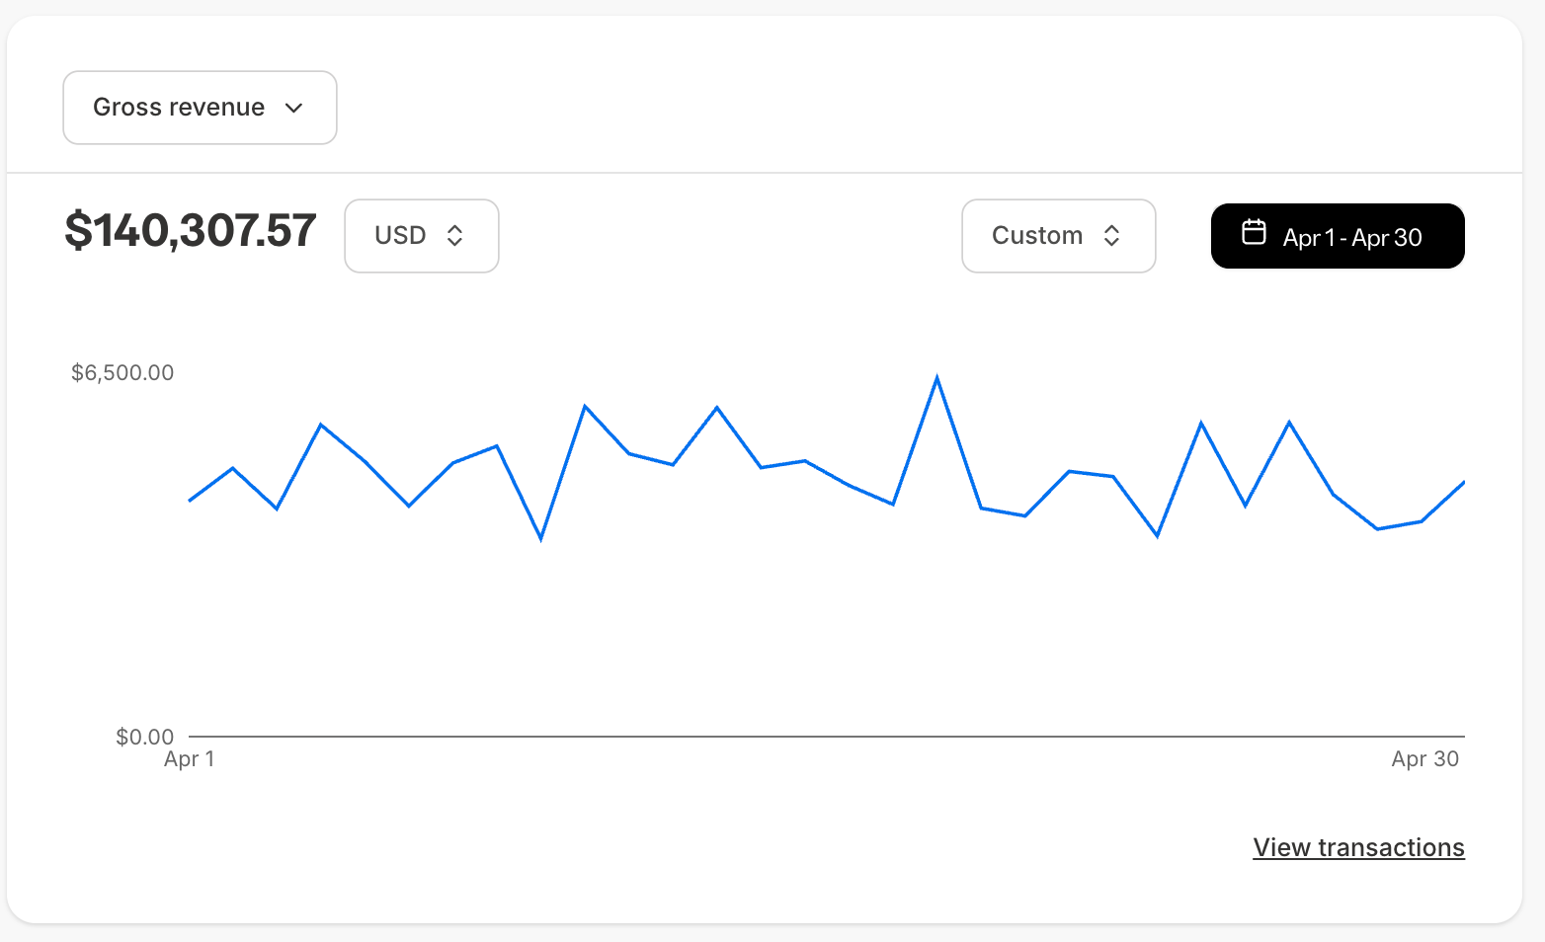Click the "Apr 1 - Apr 30" text in the black button

[1352, 237]
